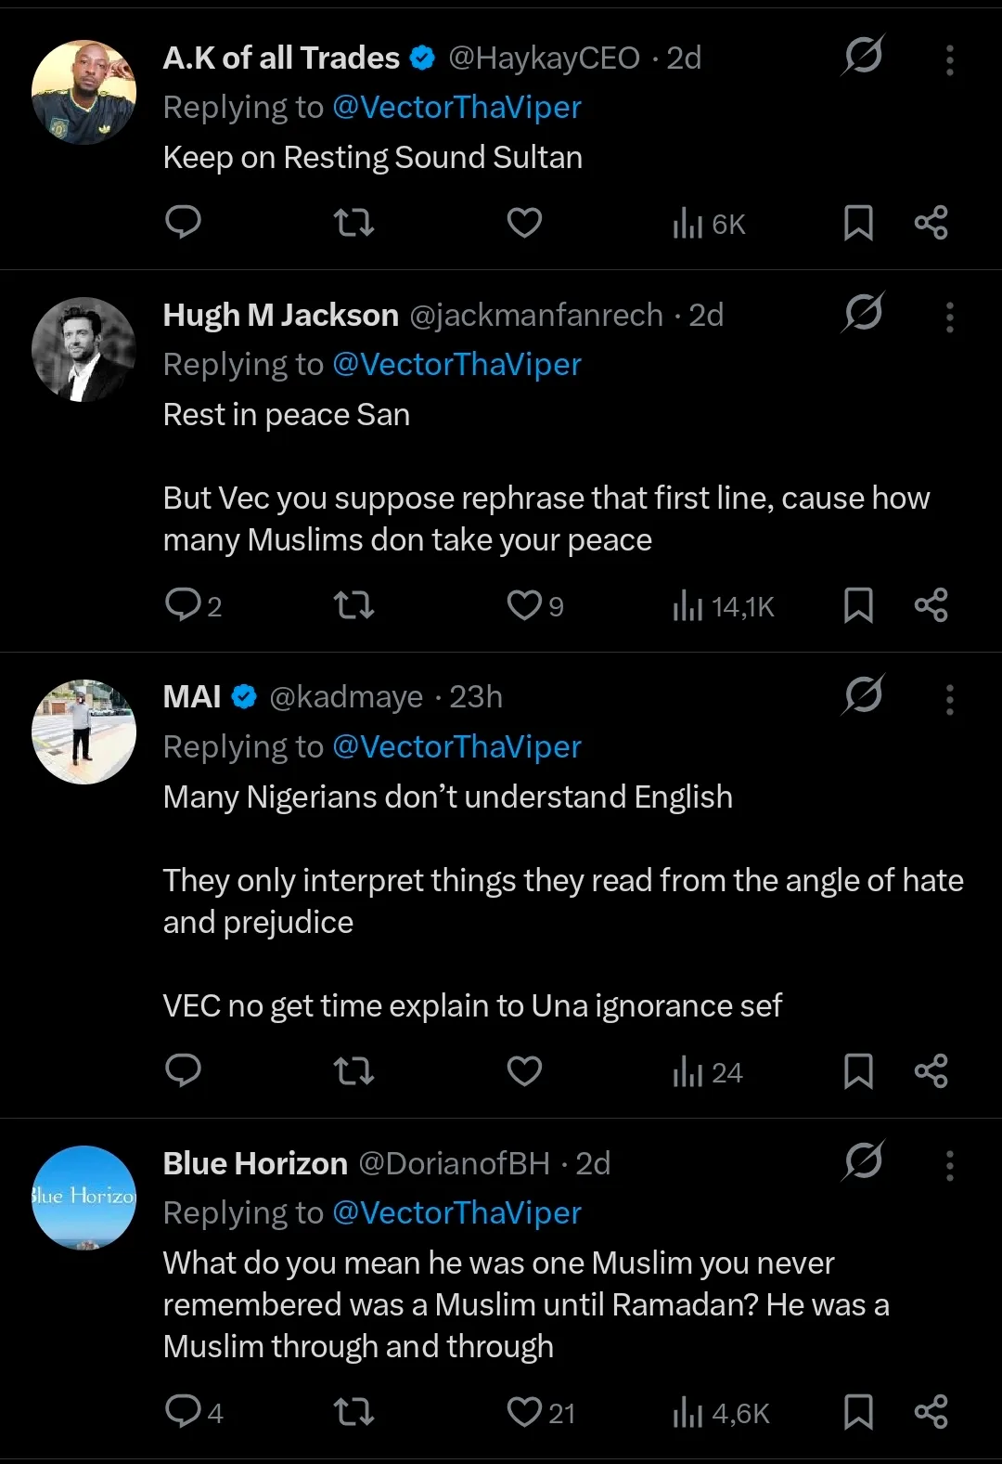Bookmark Hugh M Jackson's reply
The image size is (1002, 1464).
(x=858, y=605)
